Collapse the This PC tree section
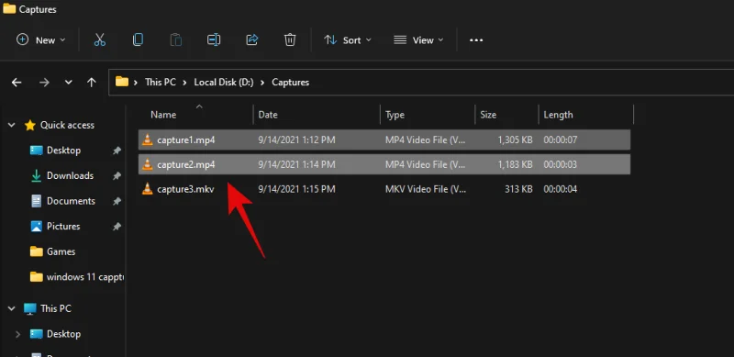The height and width of the screenshot is (357, 734). pos(12,308)
